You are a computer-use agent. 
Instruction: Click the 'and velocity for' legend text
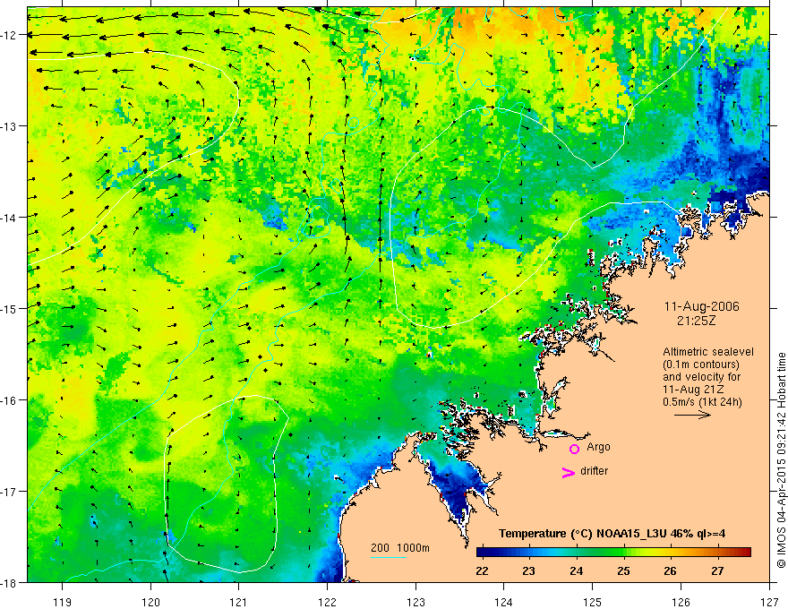[701, 377]
